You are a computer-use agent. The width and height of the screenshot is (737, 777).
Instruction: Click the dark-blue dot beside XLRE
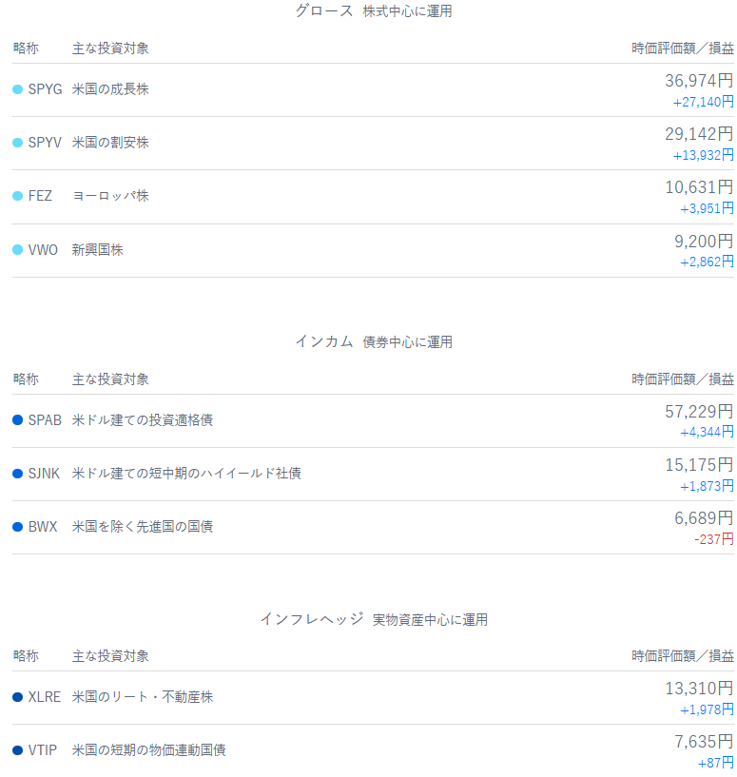coord(17,697)
